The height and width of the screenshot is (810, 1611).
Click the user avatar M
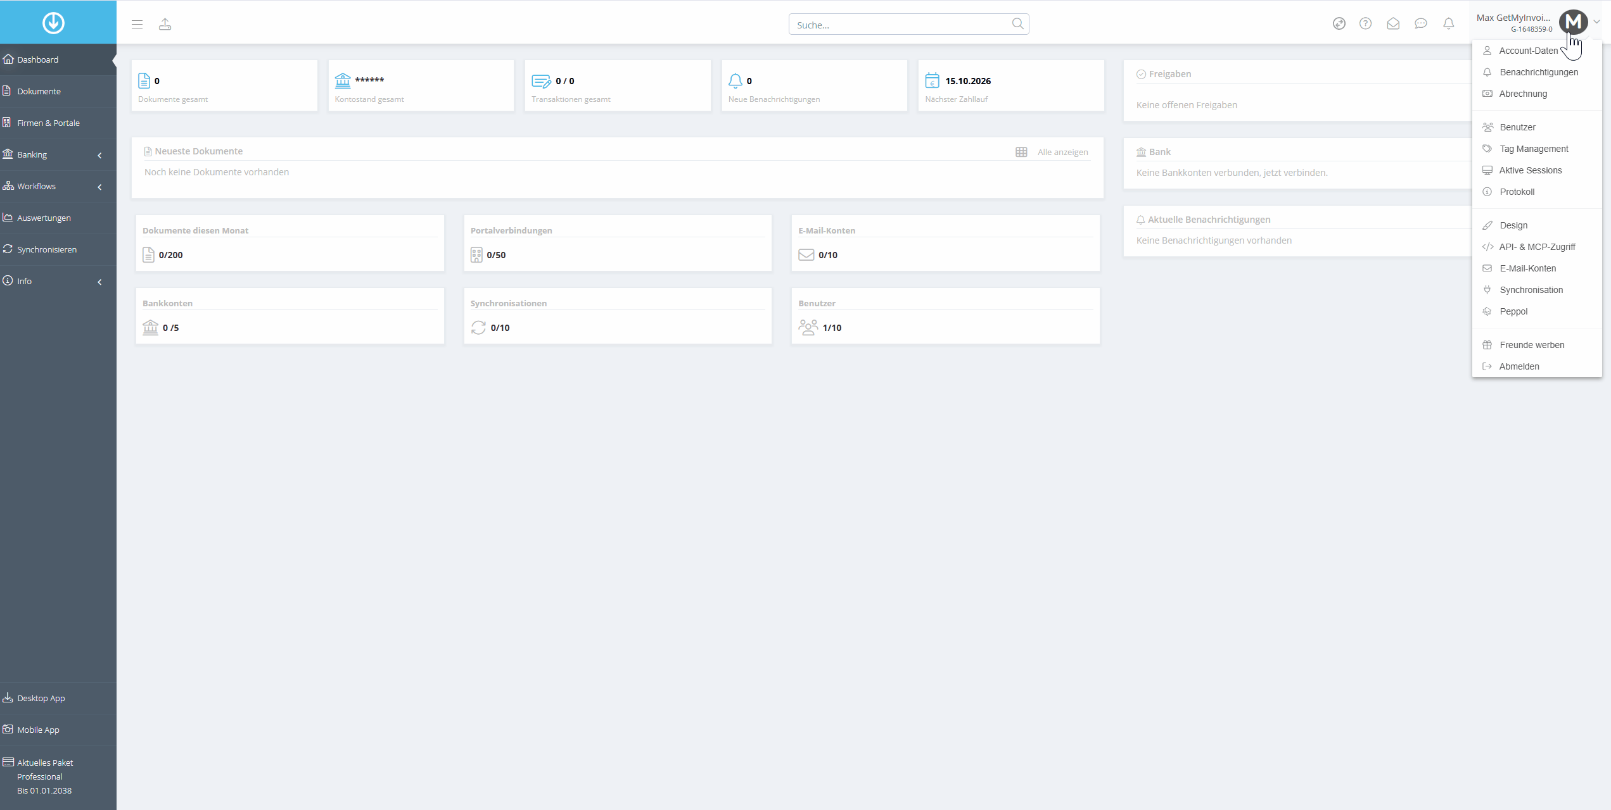1573,23
